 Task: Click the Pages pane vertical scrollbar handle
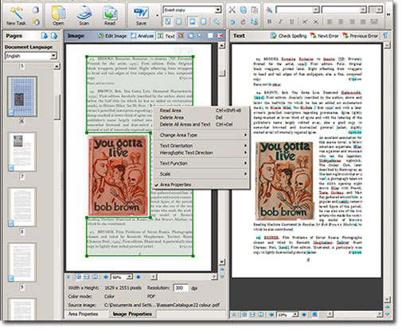coord(57,107)
